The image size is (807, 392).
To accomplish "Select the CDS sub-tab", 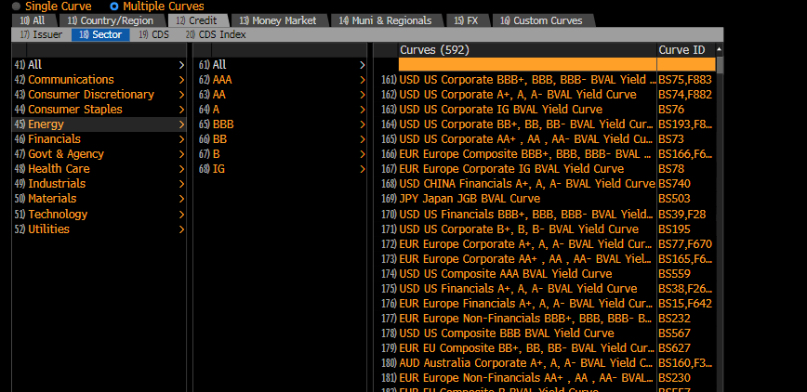I will pos(154,34).
